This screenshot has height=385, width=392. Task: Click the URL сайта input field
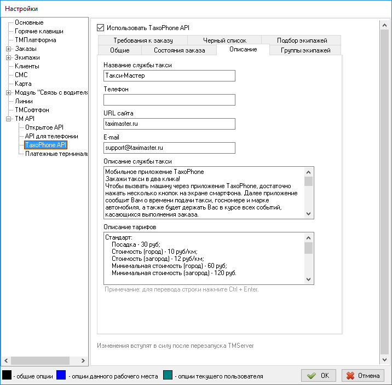[x=169, y=124]
